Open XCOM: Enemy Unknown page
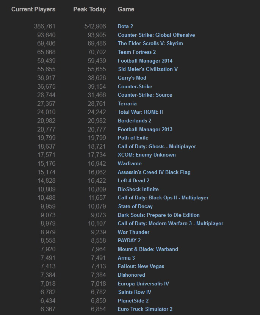The height and width of the screenshot is (315, 260). click(x=147, y=155)
